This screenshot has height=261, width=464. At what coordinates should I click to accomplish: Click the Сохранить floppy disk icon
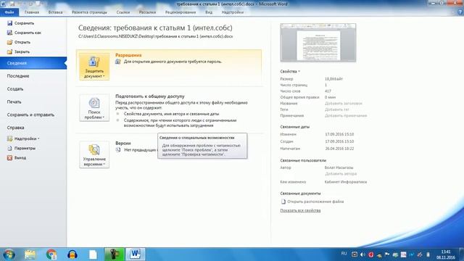[x=9, y=23]
